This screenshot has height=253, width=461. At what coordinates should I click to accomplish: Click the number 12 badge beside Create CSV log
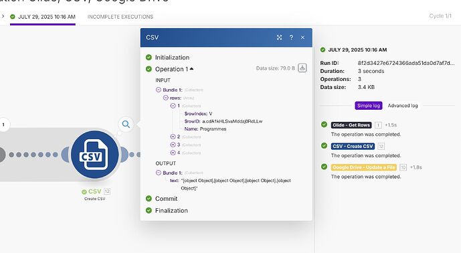tap(381, 146)
